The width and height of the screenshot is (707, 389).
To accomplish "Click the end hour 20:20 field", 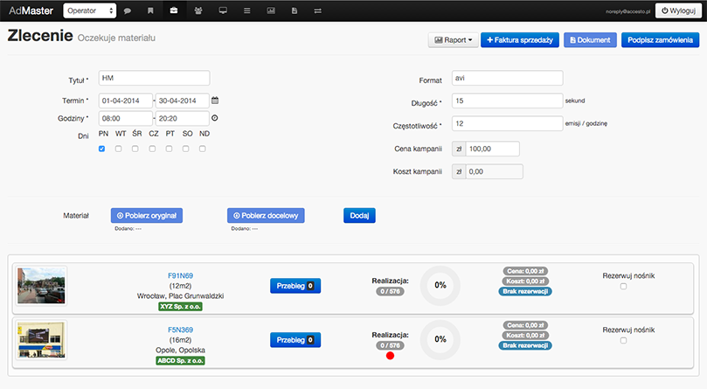I will tap(182, 118).
